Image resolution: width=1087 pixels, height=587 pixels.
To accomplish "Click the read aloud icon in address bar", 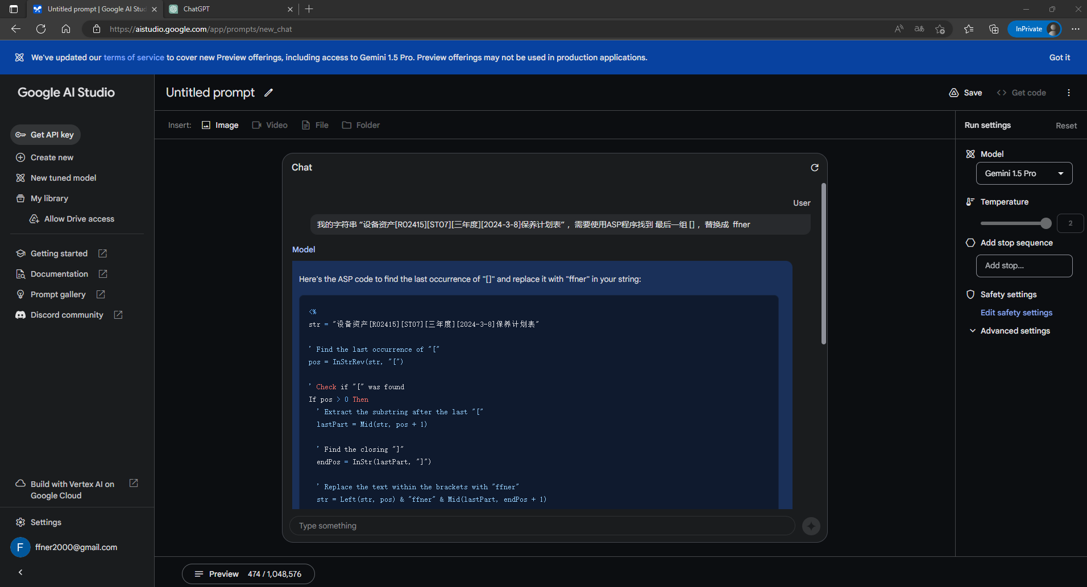I will tap(899, 29).
